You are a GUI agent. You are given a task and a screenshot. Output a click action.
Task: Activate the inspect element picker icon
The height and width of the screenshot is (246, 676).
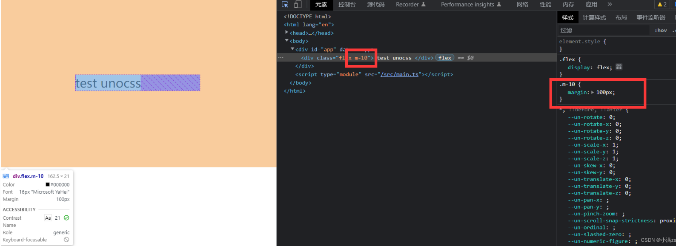click(x=285, y=5)
